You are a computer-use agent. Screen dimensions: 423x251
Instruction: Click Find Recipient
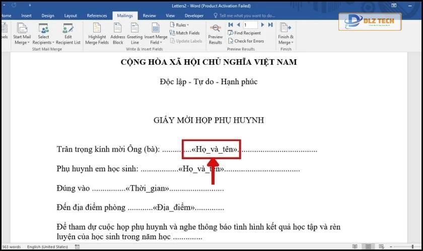[x=244, y=33]
